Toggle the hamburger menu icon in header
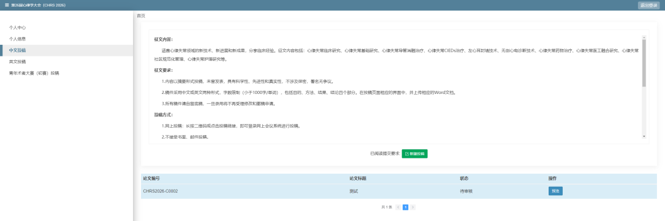The image size is (665, 221). [7, 5]
